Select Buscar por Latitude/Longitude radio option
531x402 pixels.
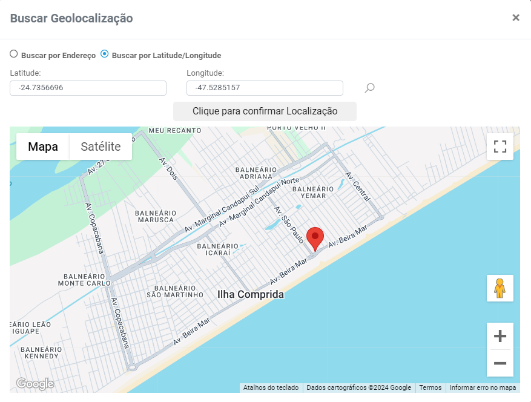[x=105, y=54]
